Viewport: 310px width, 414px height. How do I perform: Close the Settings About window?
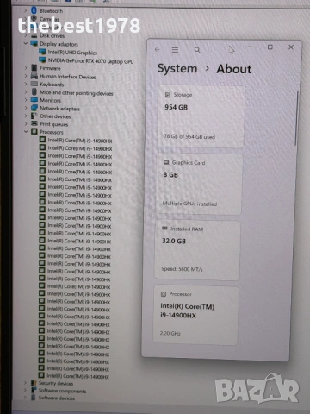[x=291, y=47]
